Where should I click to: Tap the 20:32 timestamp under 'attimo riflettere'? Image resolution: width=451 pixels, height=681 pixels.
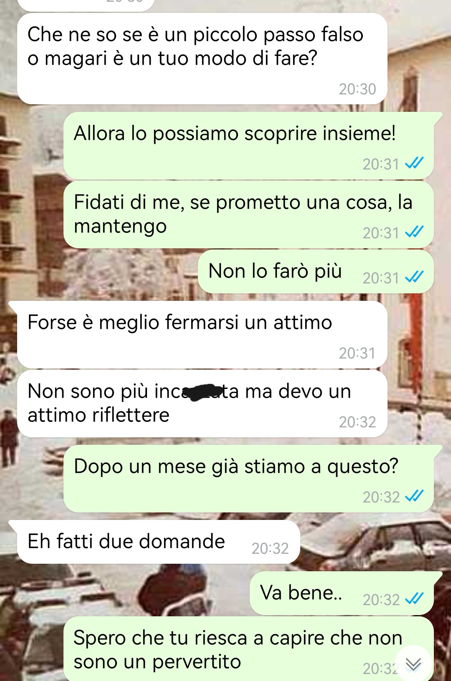357,422
